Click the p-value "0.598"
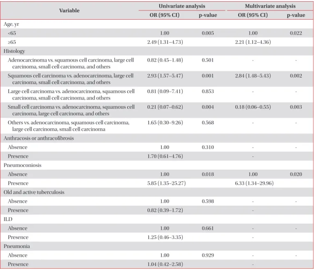Viewport: 314px width, 270px height. pyautogui.click(x=208, y=201)
